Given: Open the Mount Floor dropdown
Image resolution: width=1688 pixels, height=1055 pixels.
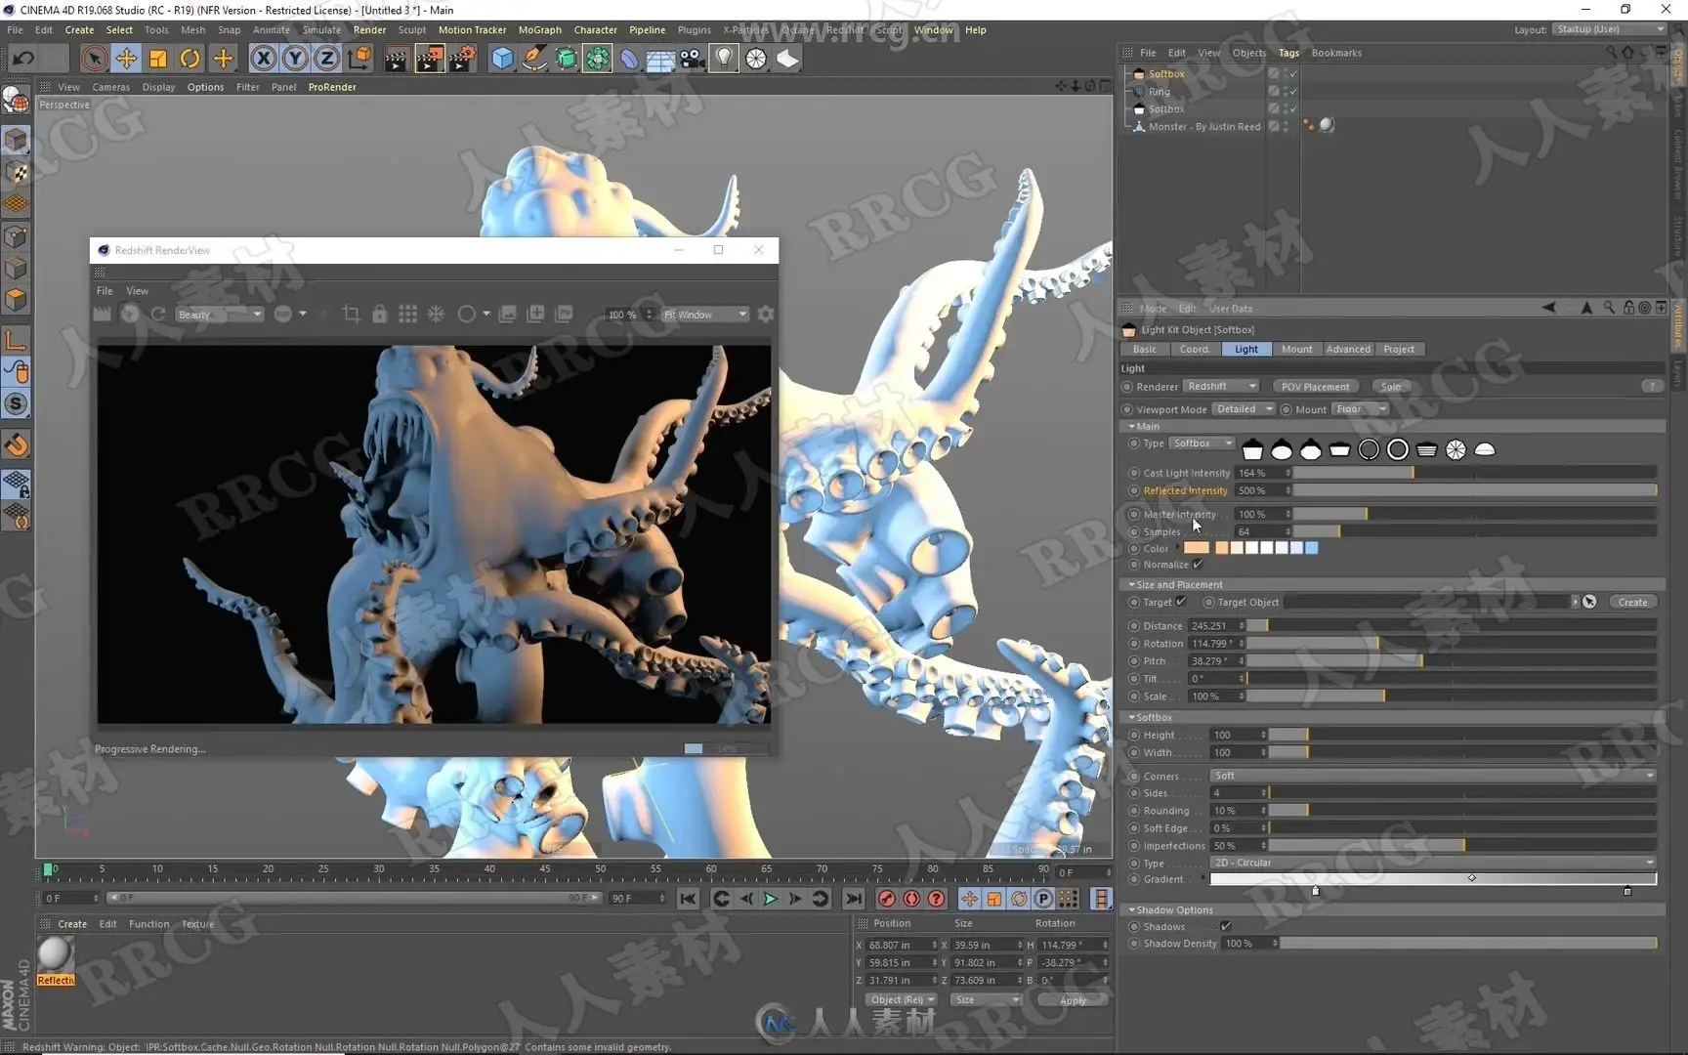Looking at the screenshot, I should click(1361, 409).
